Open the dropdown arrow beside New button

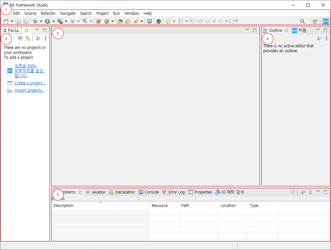pos(12,21)
